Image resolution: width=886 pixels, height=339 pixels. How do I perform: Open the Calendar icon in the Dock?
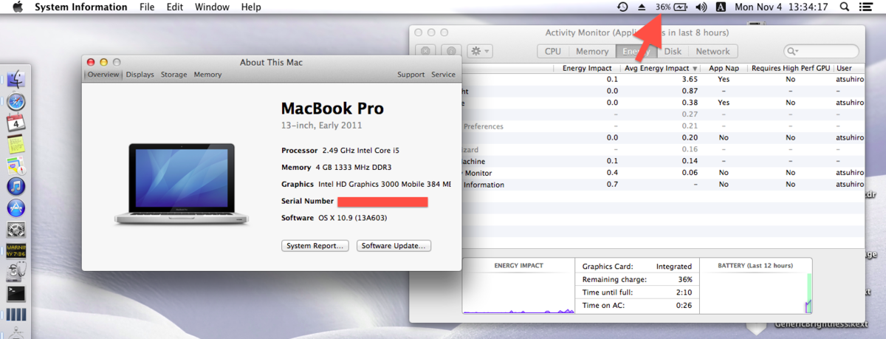[x=16, y=123]
